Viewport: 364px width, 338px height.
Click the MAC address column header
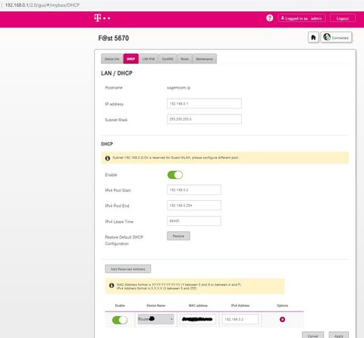tap(198, 305)
